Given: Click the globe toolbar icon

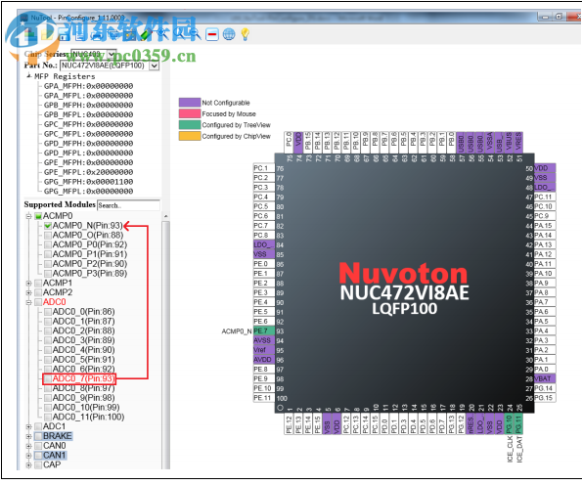Looking at the screenshot, I should coord(229,34).
